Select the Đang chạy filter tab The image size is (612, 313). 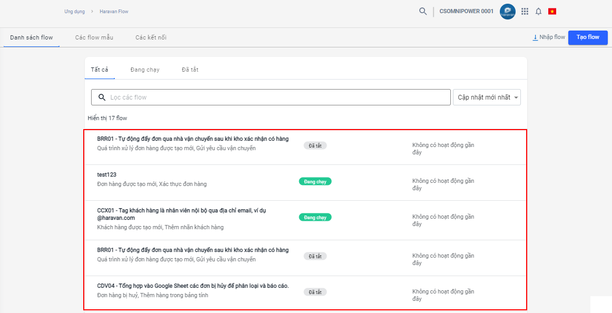tap(145, 70)
